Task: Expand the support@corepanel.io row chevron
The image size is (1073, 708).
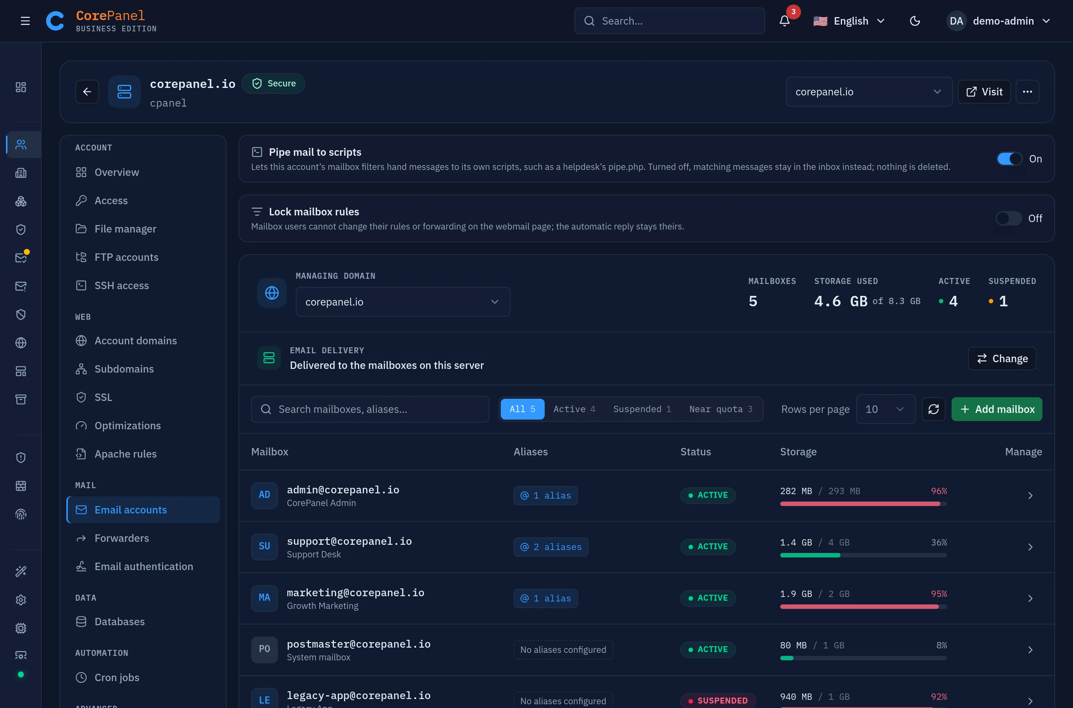Action: (x=1030, y=547)
